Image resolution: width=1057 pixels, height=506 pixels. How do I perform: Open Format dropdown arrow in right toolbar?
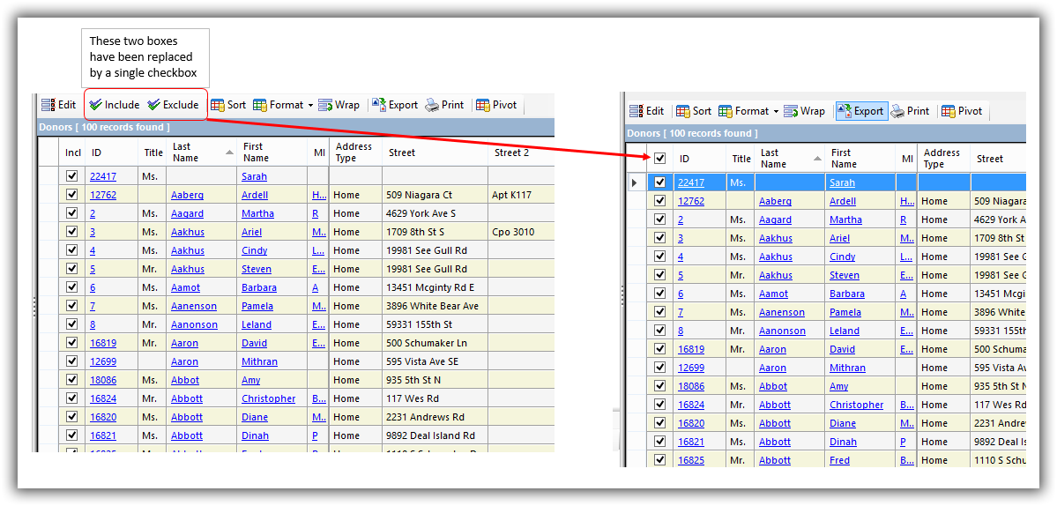pyautogui.click(x=776, y=112)
